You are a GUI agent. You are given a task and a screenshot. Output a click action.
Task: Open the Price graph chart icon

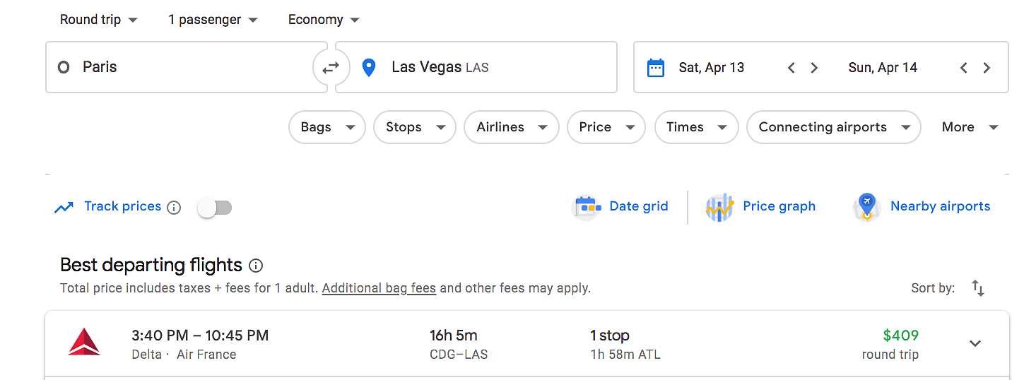[719, 208]
